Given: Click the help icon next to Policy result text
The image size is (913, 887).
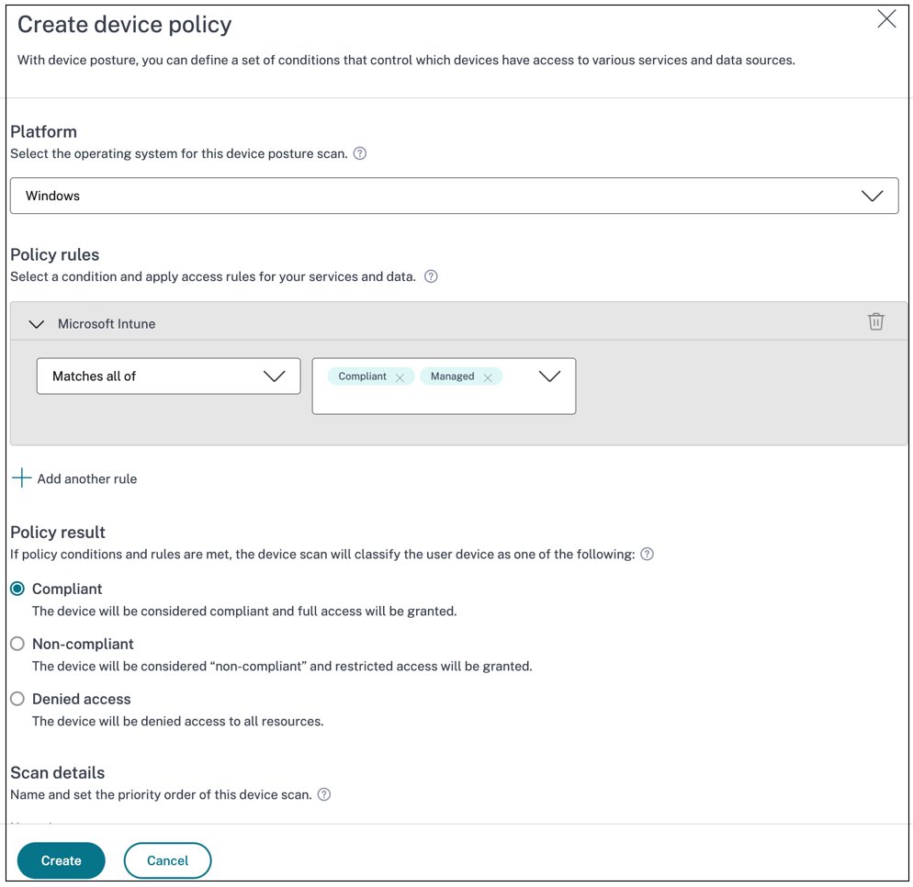Looking at the screenshot, I should click(647, 554).
